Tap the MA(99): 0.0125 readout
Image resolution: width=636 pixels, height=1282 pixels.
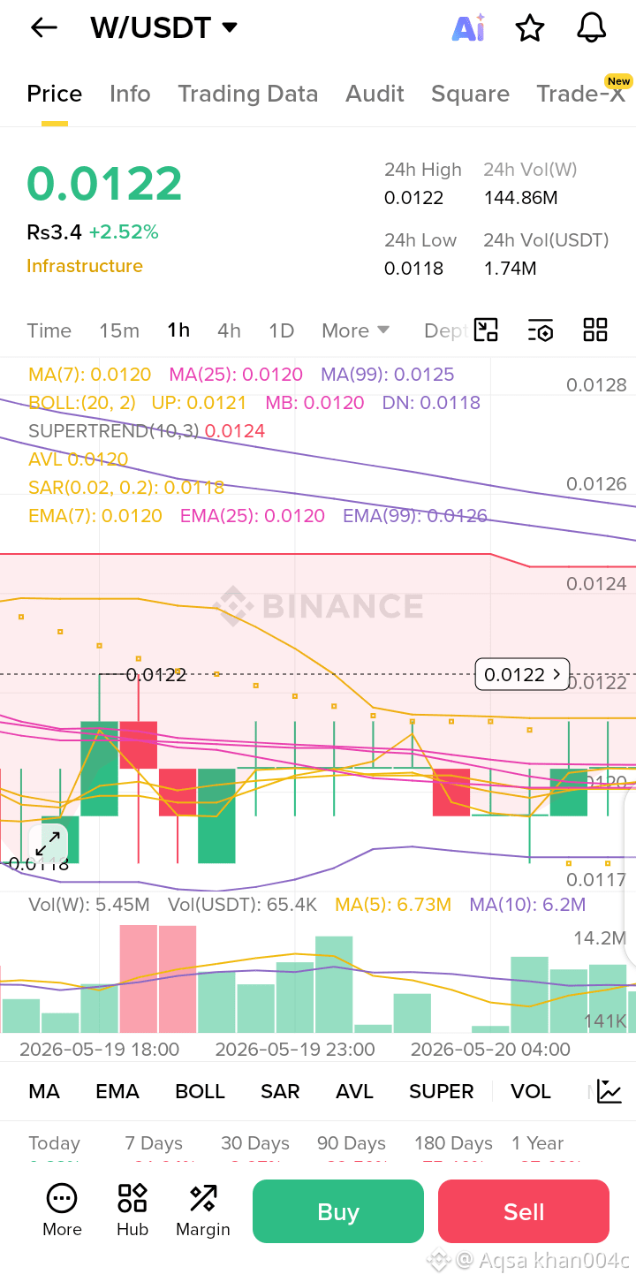pos(388,375)
